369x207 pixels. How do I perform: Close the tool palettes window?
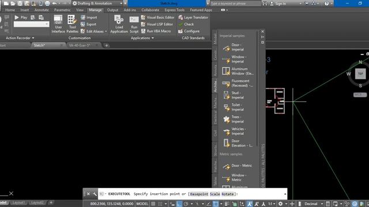pos(263,32)
